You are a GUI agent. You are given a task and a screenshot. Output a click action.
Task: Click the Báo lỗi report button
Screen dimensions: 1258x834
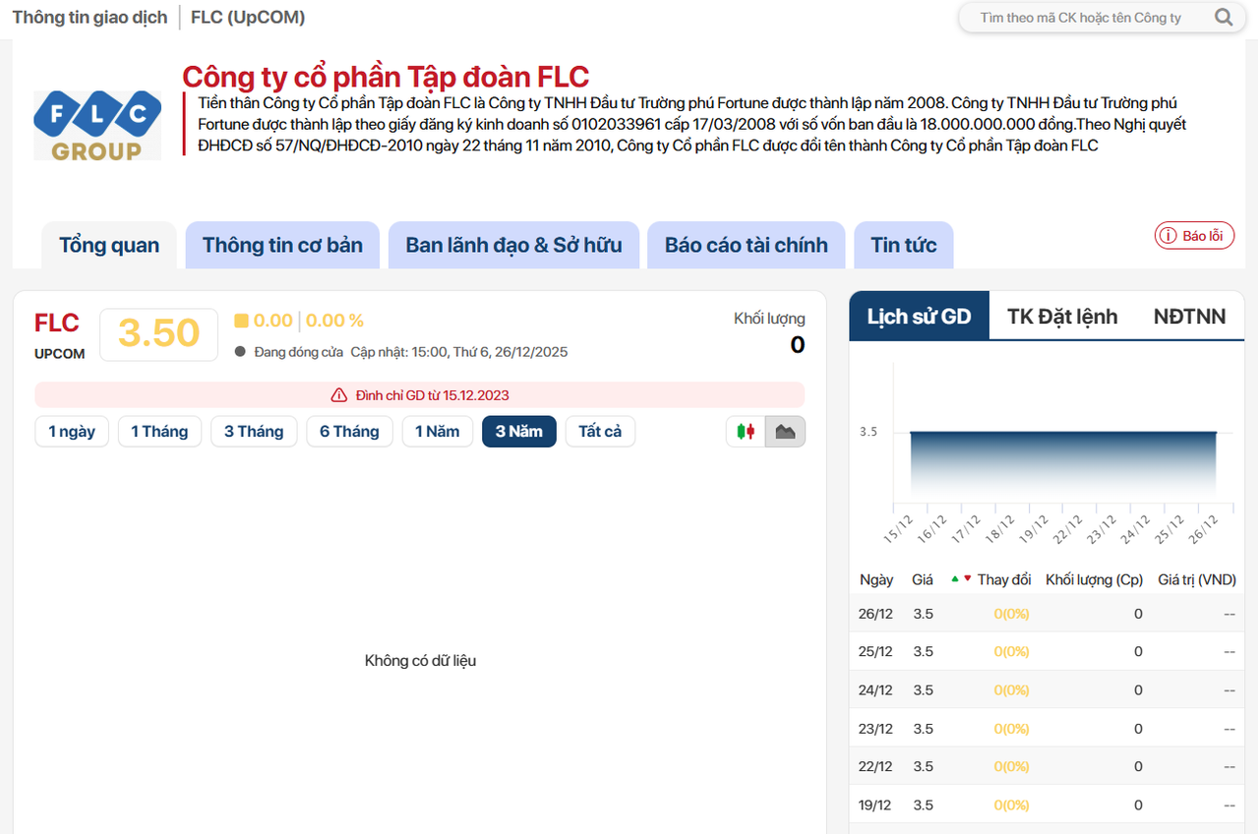click(x=1194, y=236)
